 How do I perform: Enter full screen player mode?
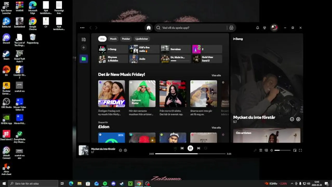tap(300, 150)
